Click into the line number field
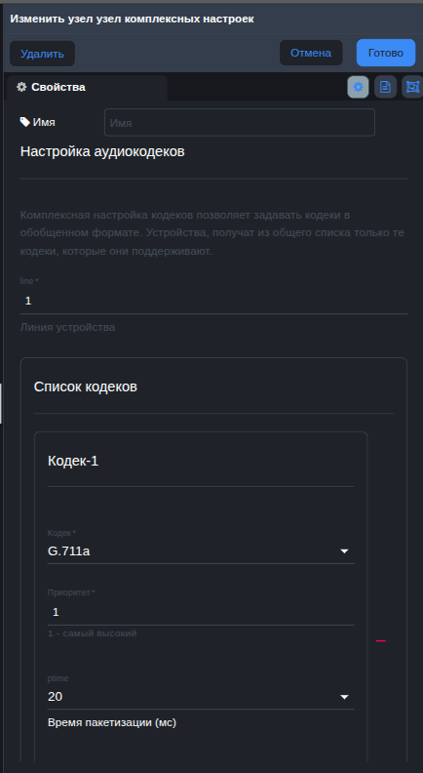The image size is (423, 773). point(213,301)
